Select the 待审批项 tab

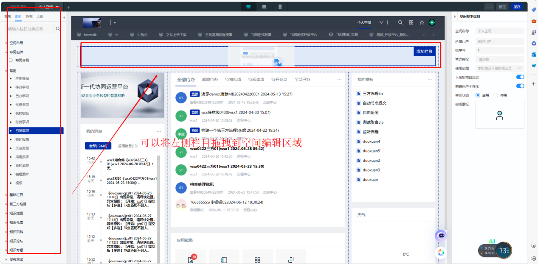click(x=233, y=80)
